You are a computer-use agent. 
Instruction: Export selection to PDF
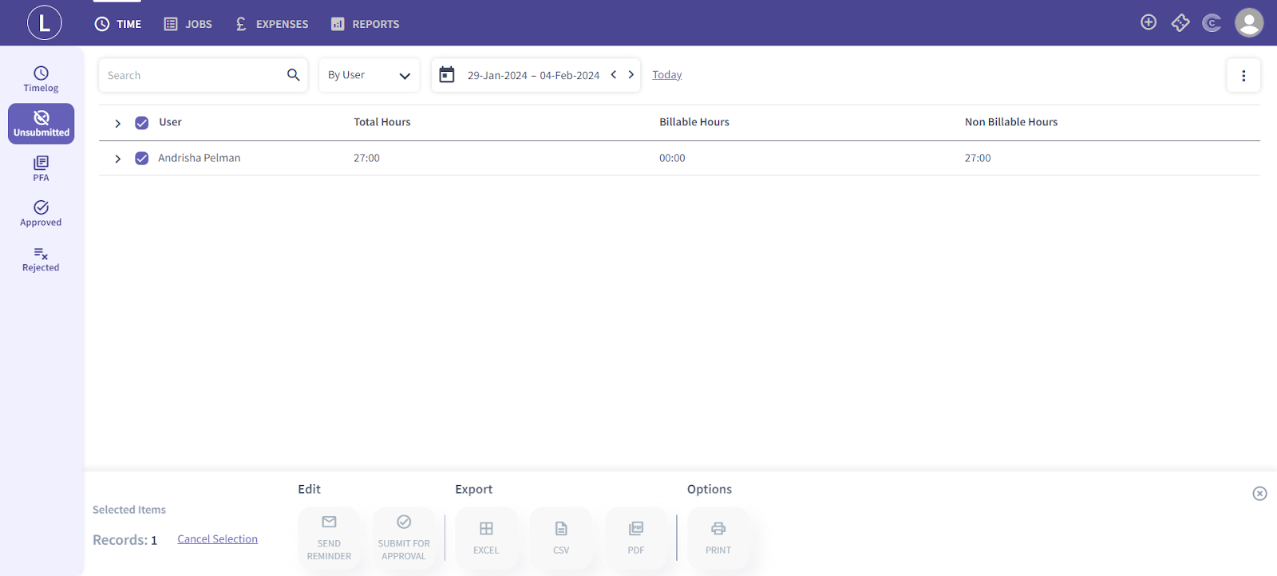pos(636,538)
